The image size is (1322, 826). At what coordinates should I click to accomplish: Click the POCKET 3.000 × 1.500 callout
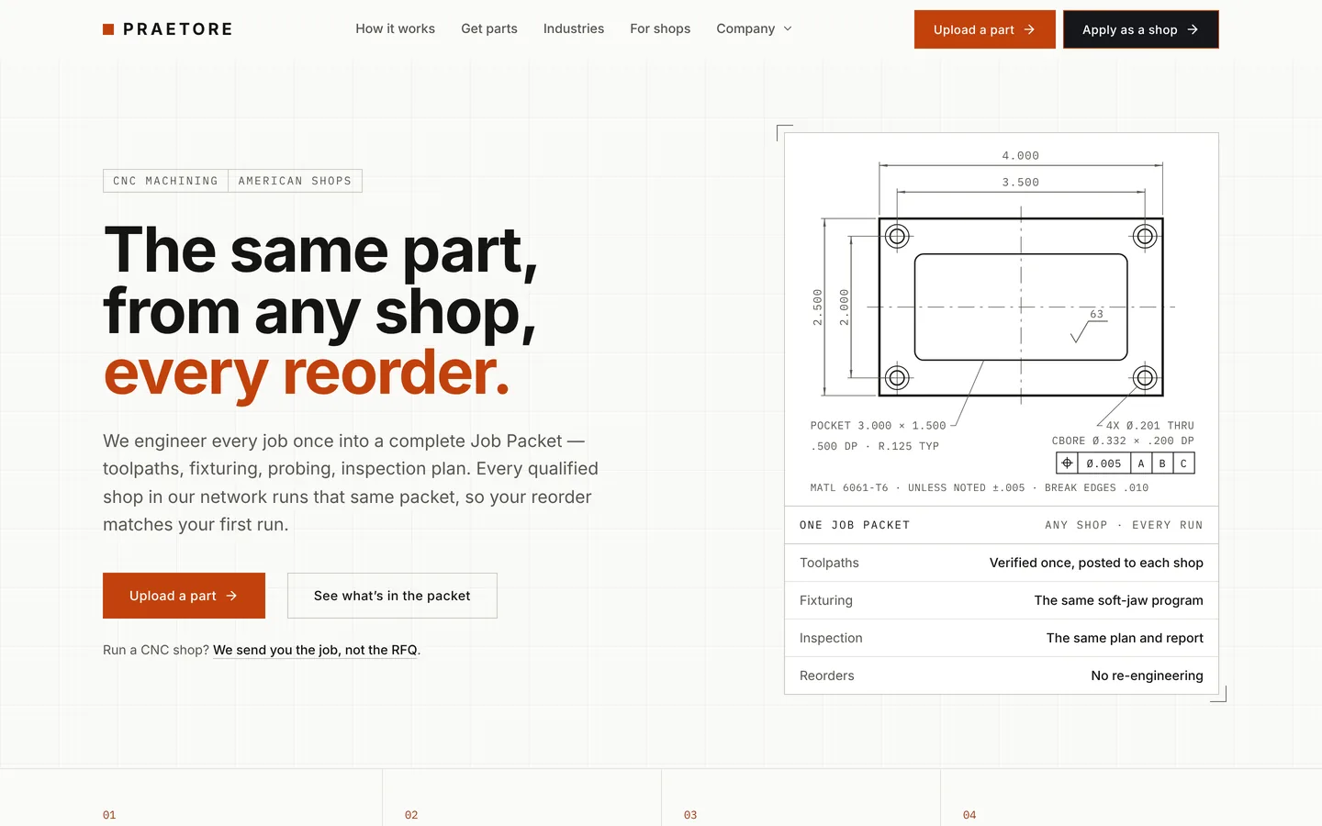coord(878,426)
